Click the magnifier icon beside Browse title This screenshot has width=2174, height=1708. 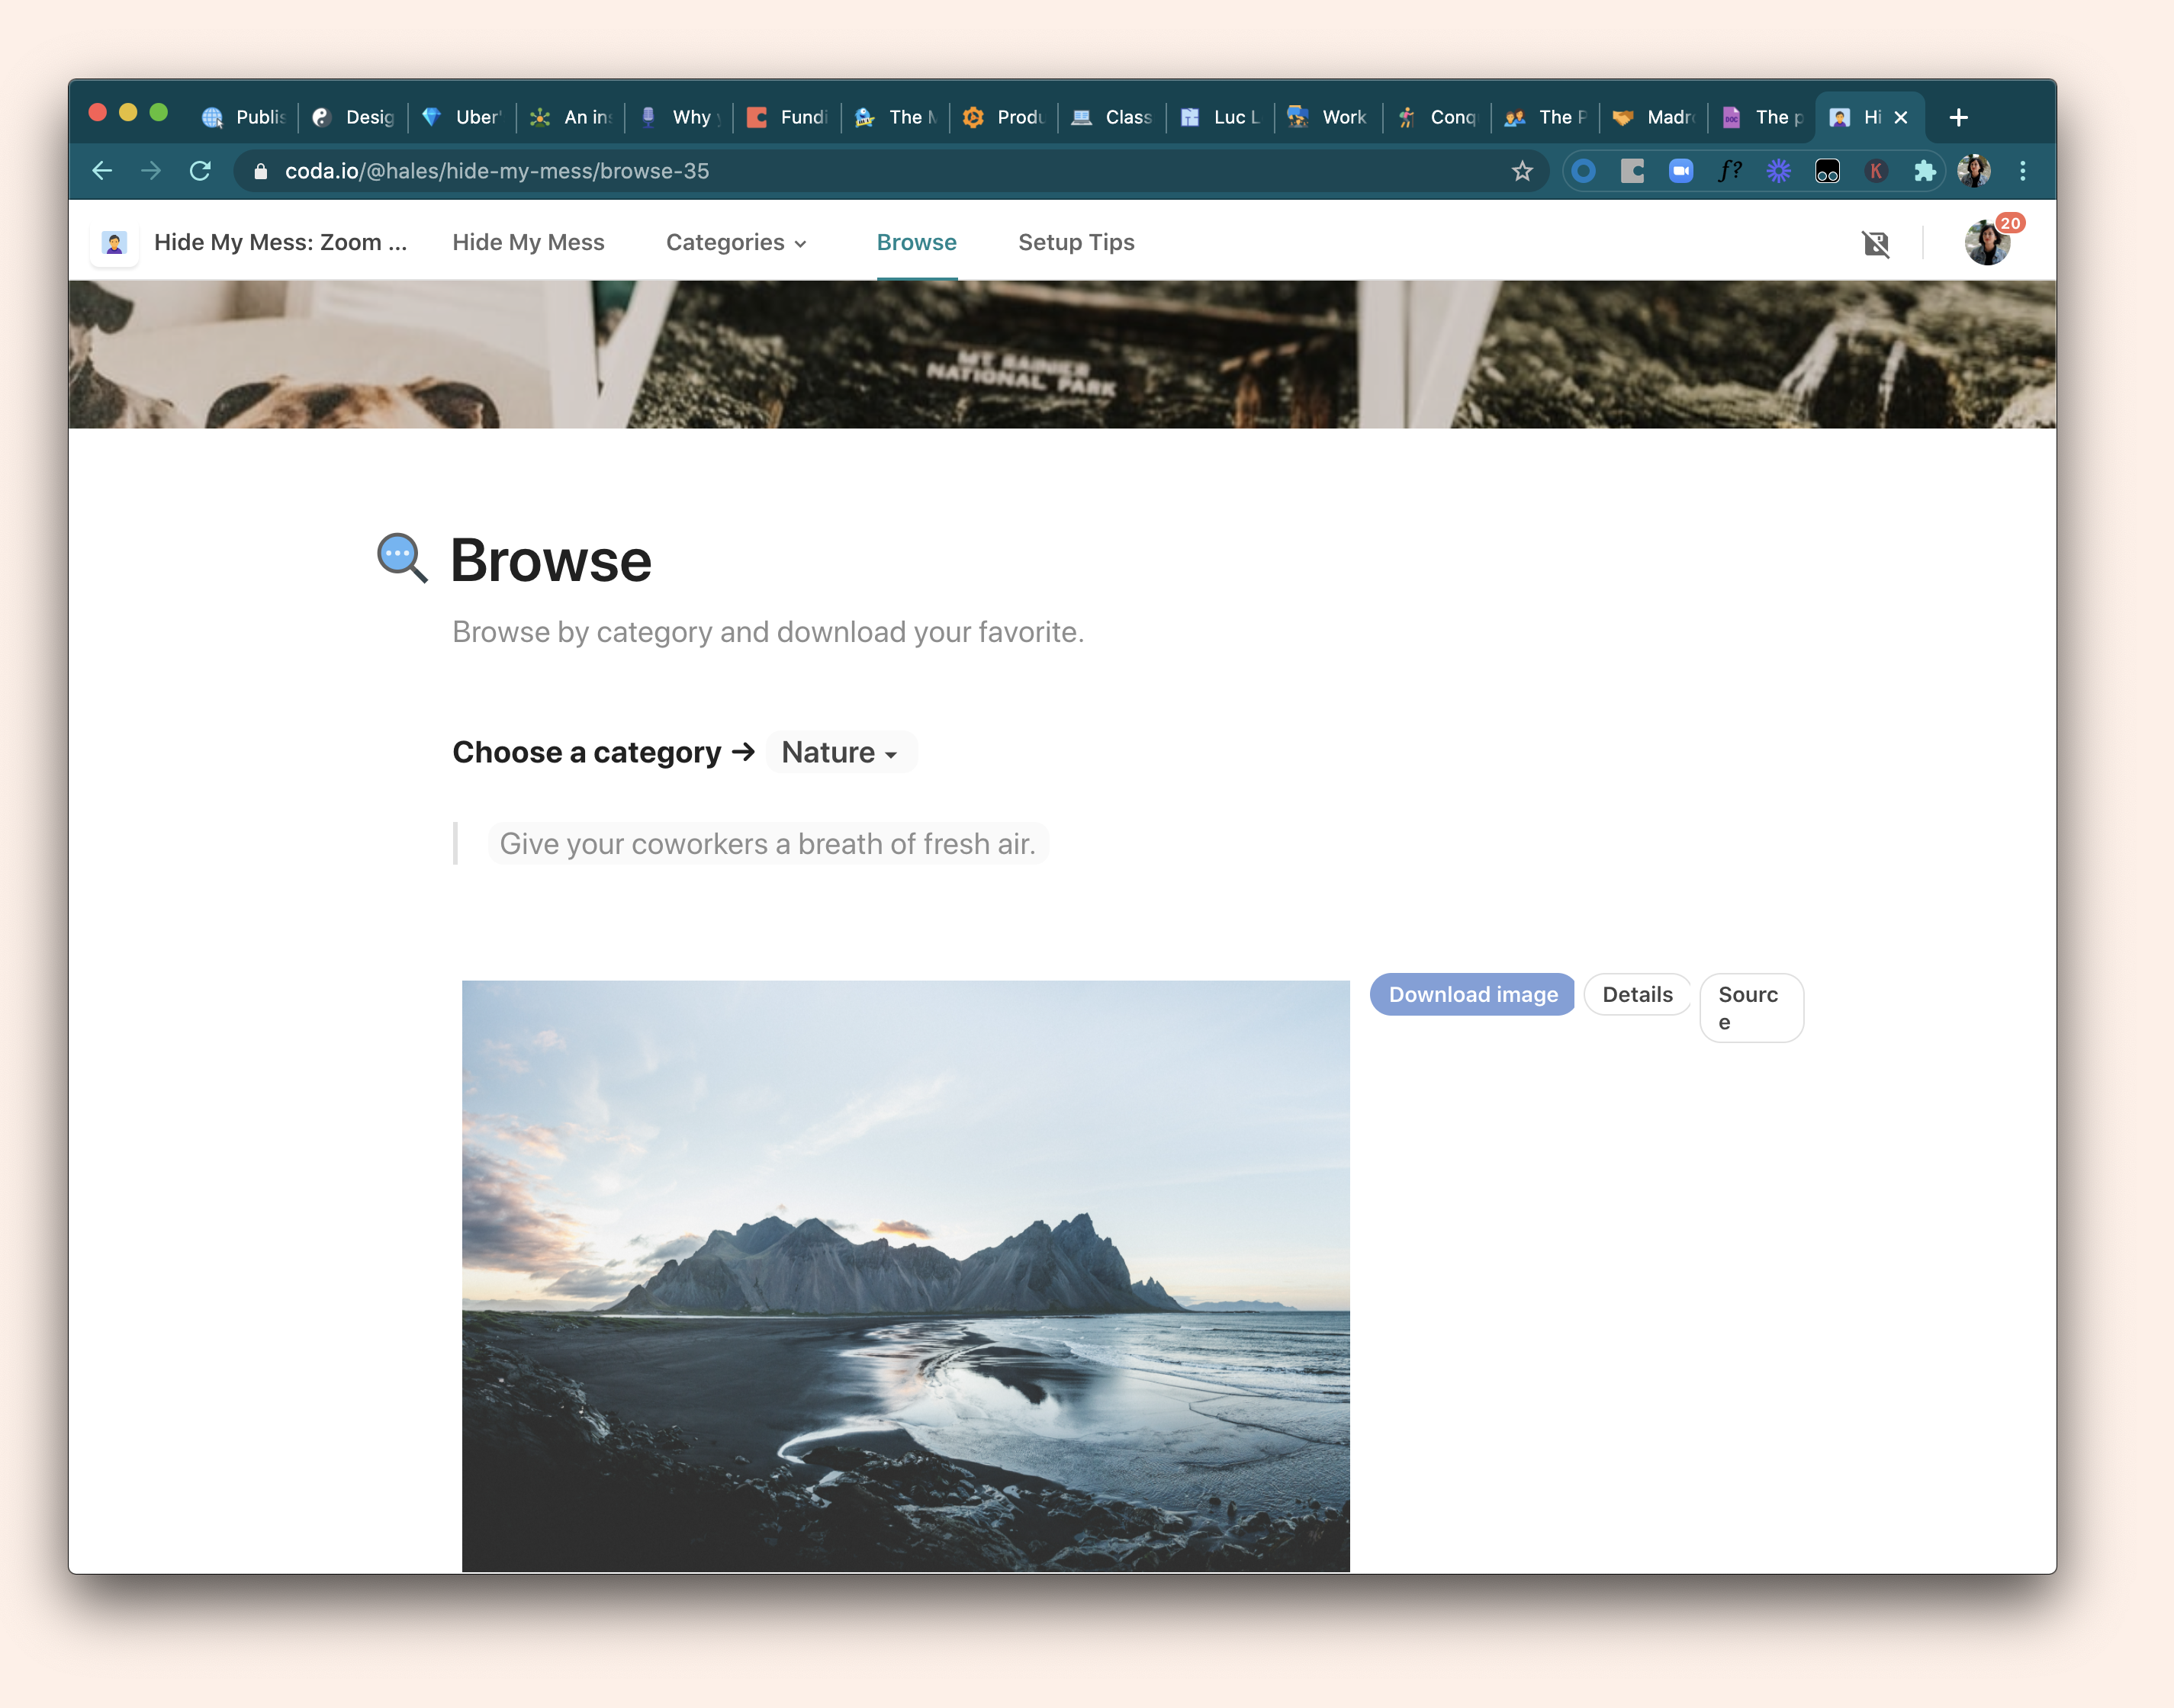pyautogui.click(x=402, y=558)
